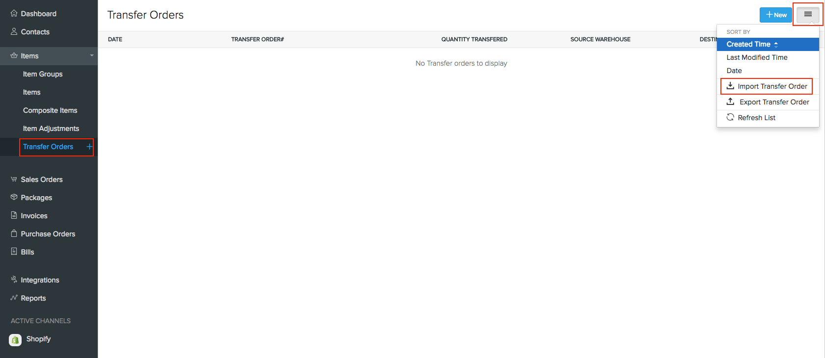Click the Integrations plug icon
This screenshot has height=358, width=825.
click(x=14, y=280)
